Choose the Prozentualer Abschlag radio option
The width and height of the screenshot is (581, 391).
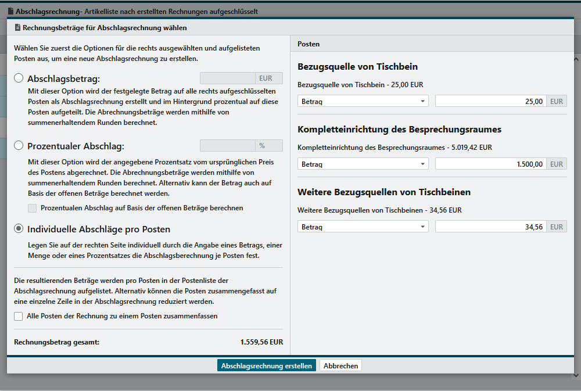(19, 146)
